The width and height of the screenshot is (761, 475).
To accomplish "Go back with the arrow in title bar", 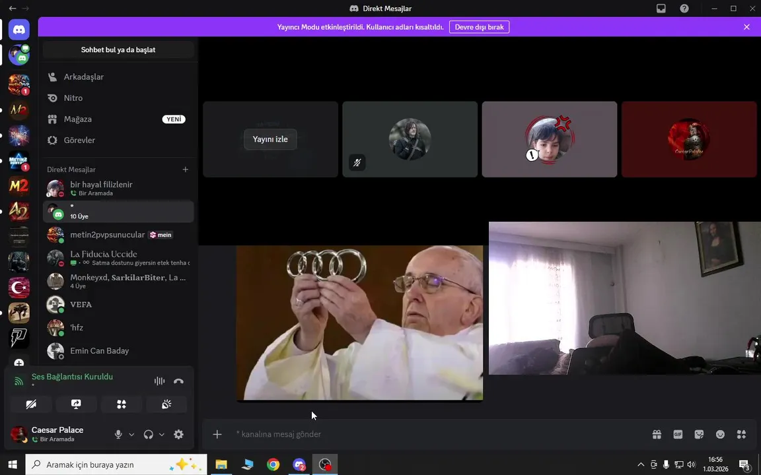I will click(x=13, y=8).
